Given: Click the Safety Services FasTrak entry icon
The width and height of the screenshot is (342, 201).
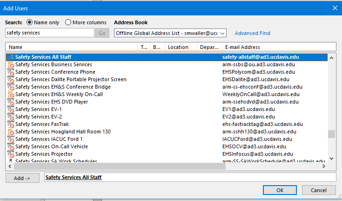Looking at the screenshot, I should tap(11, 124).
